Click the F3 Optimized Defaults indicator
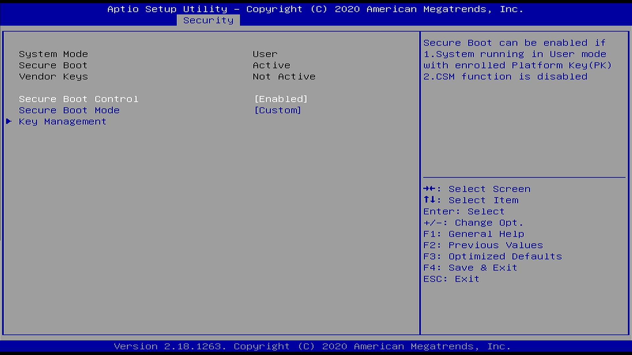632x355 pixels. pyautogui.click(x=492, y=256)
